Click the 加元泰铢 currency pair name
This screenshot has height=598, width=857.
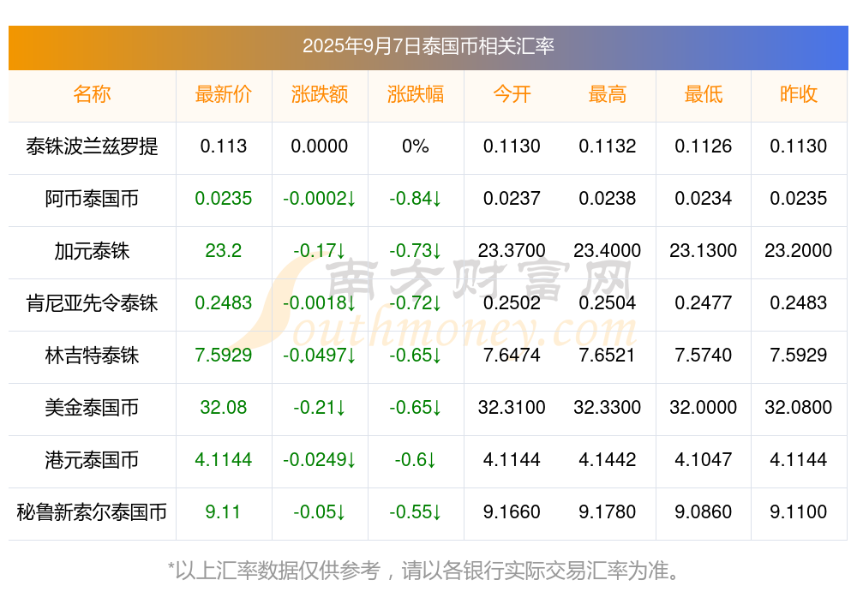tap(92, 251)
